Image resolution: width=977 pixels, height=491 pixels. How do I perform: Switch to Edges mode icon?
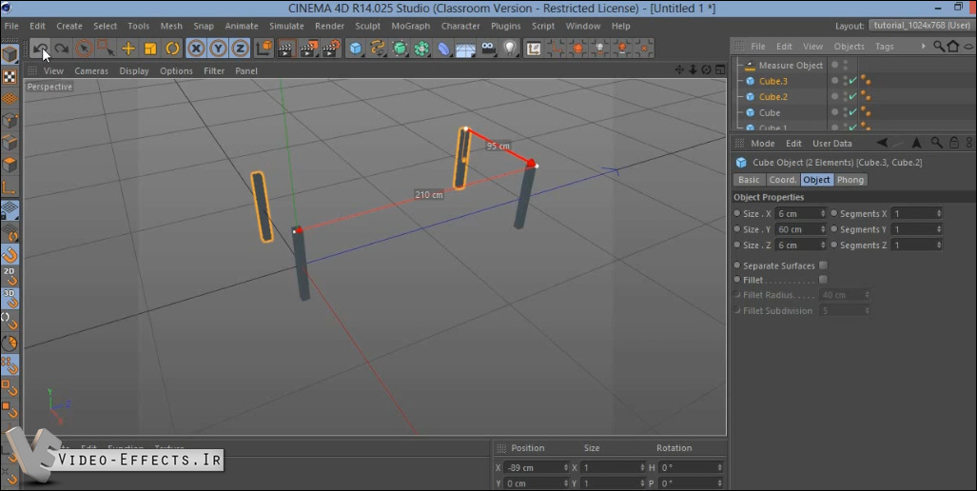point(10,143)
